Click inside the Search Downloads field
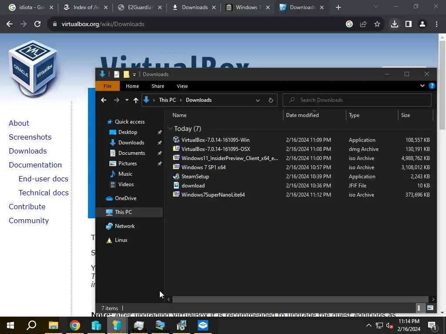This screenshot has height=334, width=446. [x=357, y=100]
